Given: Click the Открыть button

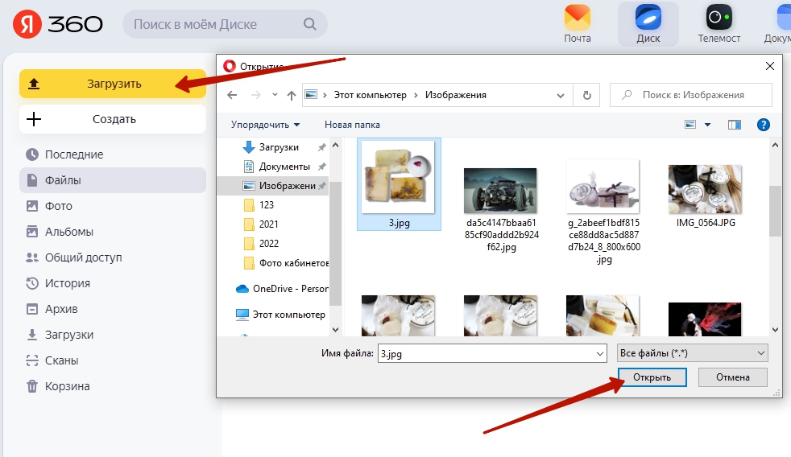Looking at the screenshot, I should click(x=652, y=377).
